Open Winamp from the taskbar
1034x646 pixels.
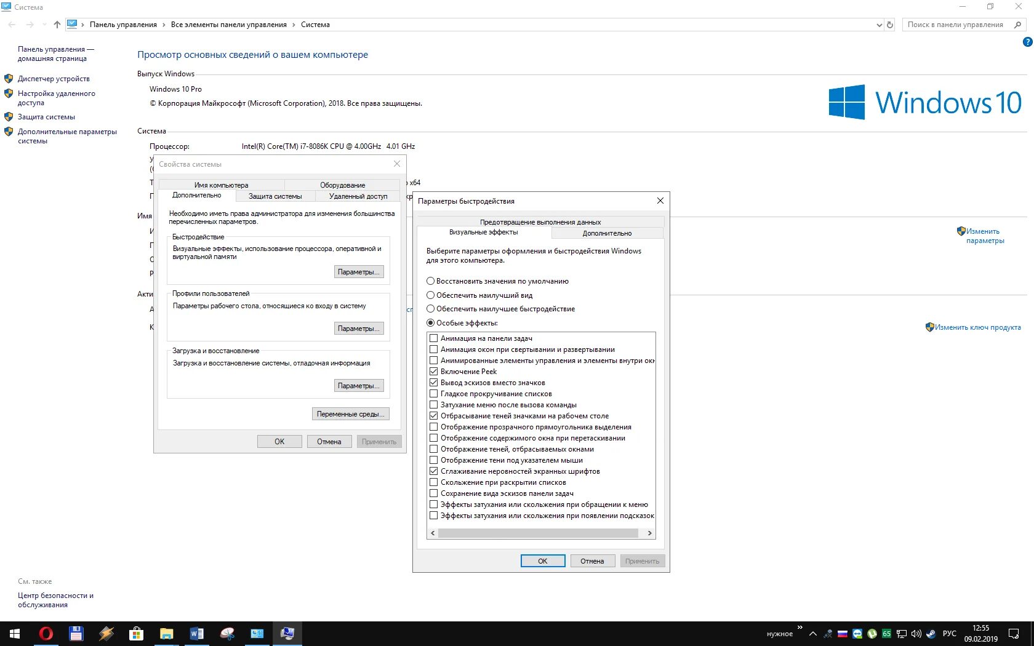click(x=106, y=634)
